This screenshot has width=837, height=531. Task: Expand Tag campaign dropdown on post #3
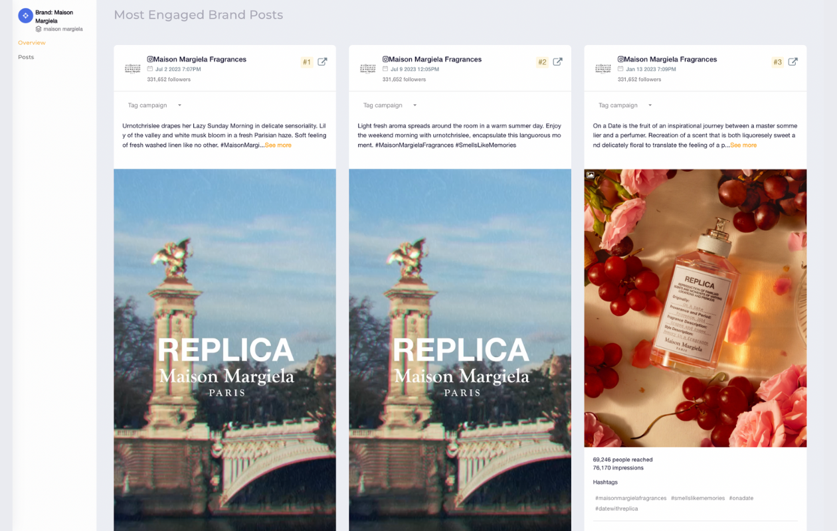(x=625, y=106)
